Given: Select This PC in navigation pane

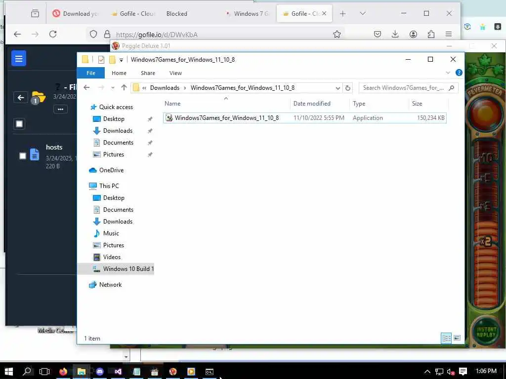Looking at the screenshot, I should click(x=109, y=186).
